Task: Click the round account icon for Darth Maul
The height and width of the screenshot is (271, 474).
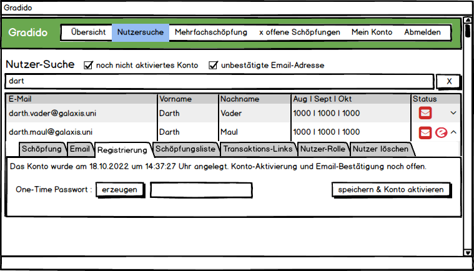Action: coord(441,132)
